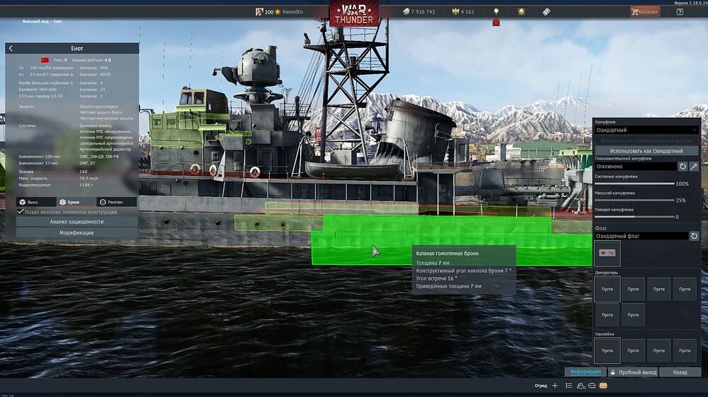This screenshot has width=708, height=397.
Task: Click the Исключить из автоматического выбора button
Action: coord(646,141)
